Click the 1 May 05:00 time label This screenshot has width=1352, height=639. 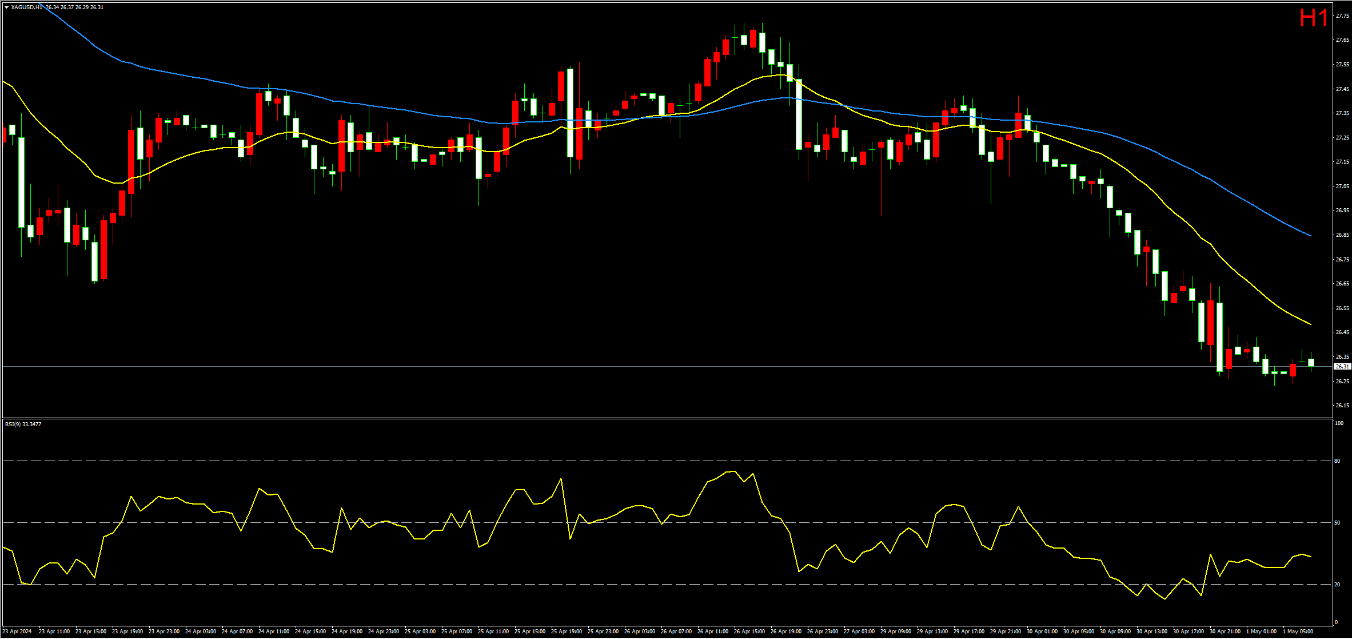(1298, 632)
